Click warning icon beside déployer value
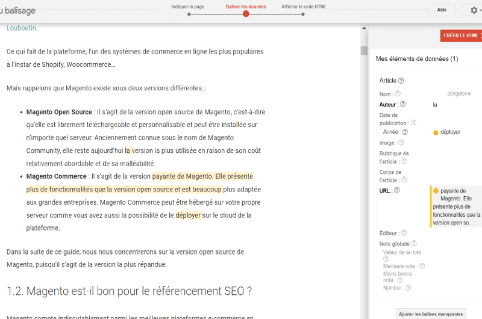Screen dimensions: 482x319 [436, 132]
